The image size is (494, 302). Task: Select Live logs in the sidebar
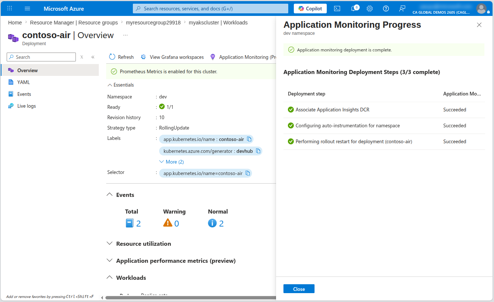tap(50, 106)
